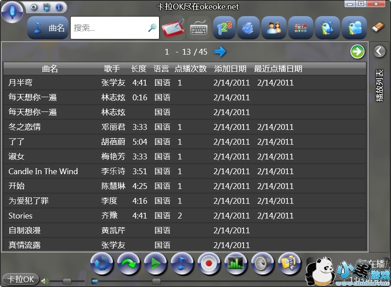Open the user party icon
The width and height of the screenshot is (391, 287).
click(x=354, y=28)
